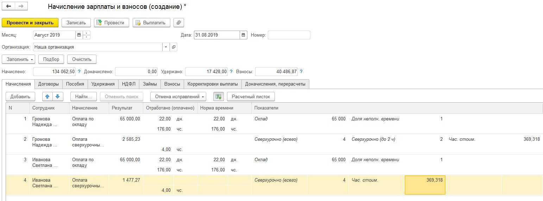This screenshot has width=543, height=201.
Task: Adjust month using the Месяц stepper
Action: click(x=87, y=35)
